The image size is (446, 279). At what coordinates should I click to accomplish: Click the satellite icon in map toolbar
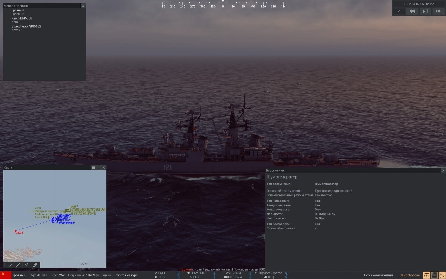click(27, 265)
